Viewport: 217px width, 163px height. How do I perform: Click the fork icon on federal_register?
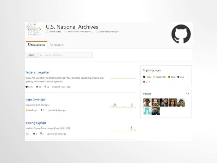45,87
